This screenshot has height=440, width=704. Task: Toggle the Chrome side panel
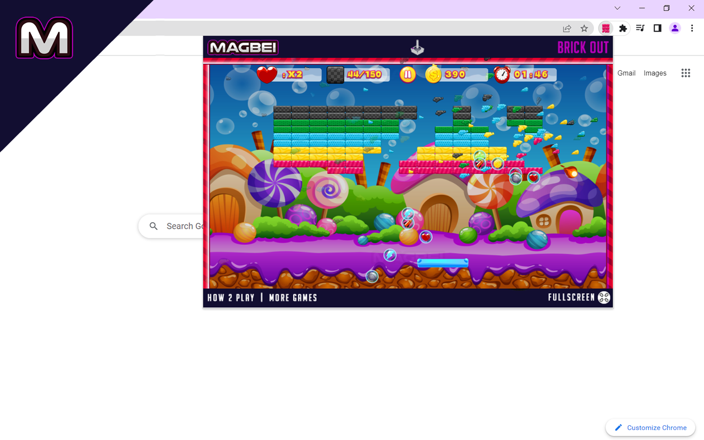(657, 29)
